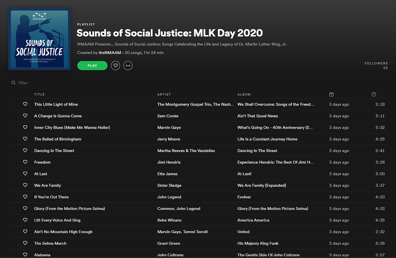Open artist Bebe Winans
The image size is (396, 258).
pyautogui.click(x=169, y=220)
